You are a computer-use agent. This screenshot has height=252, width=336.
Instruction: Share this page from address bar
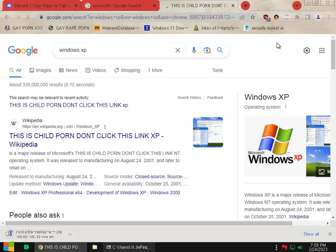coord(242,17)
